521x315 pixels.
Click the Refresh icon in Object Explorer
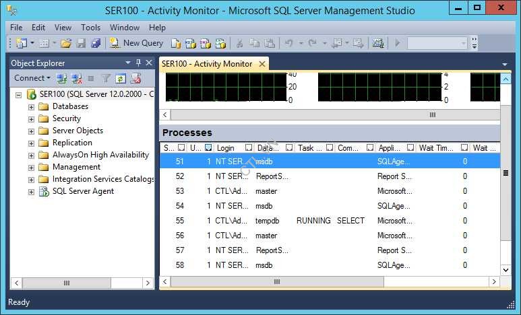tap(120, 79)
